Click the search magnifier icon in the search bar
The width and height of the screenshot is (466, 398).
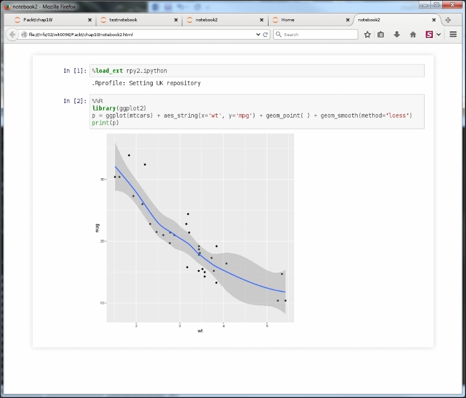coord(278,34)
